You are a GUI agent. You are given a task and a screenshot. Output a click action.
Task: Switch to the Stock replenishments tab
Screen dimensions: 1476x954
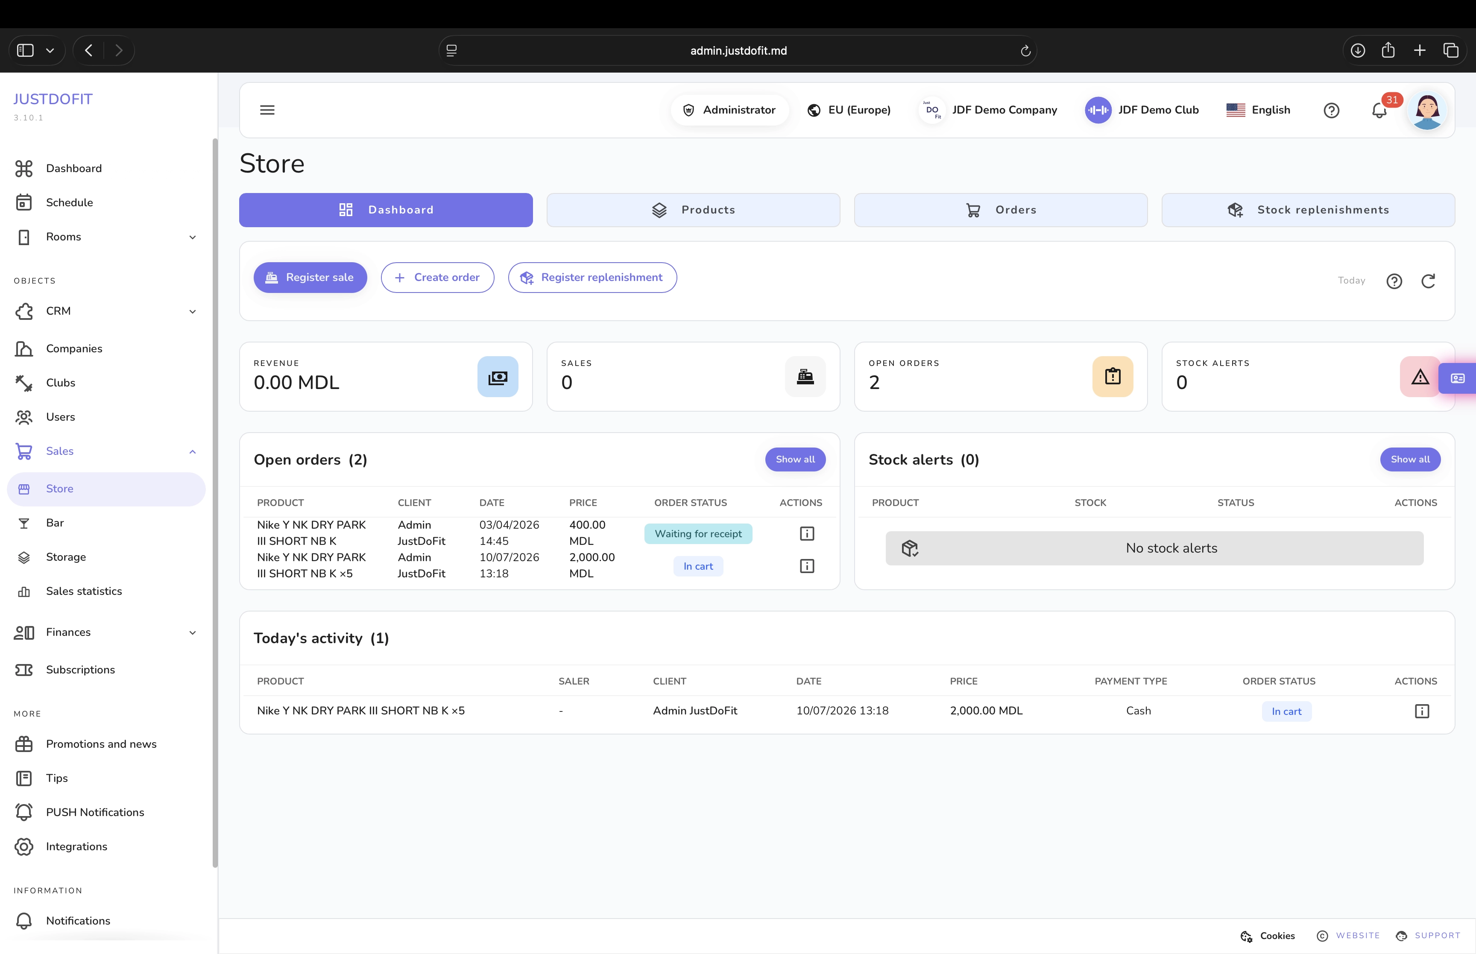[1308, 210]
